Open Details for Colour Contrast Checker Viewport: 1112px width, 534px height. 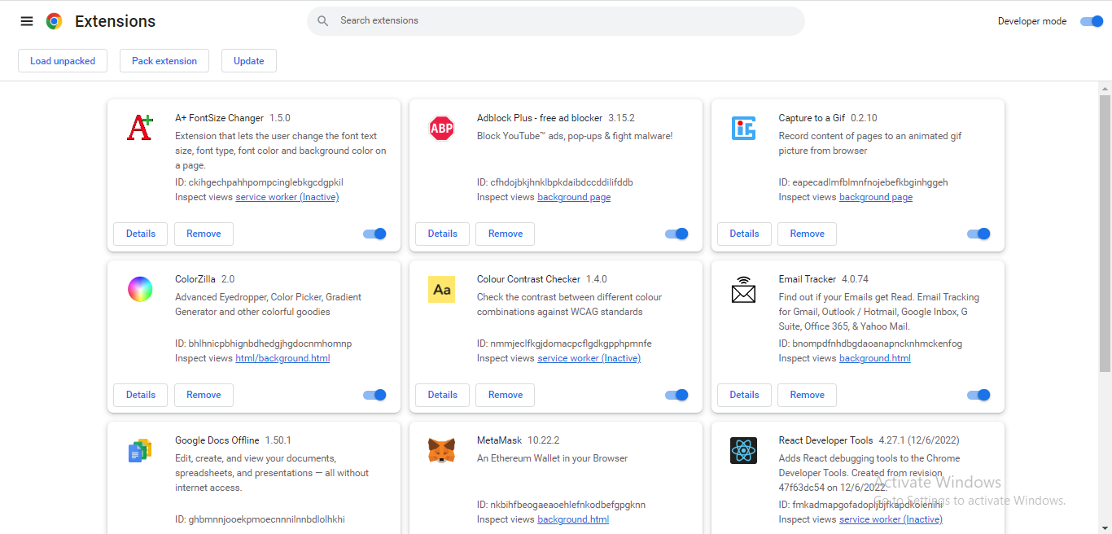click(x=443, y=395)
